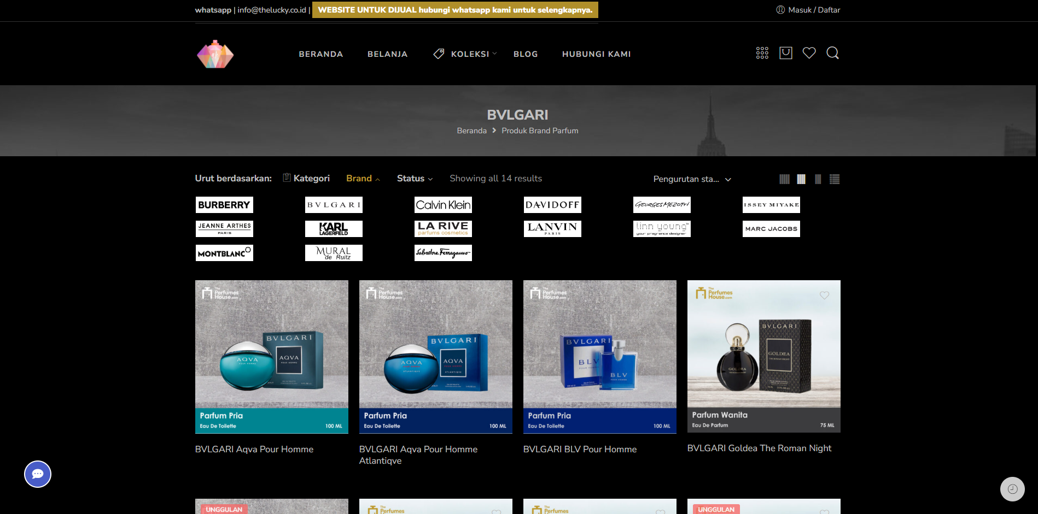Open the search magnifier icon
The image size is (1038, 514).
833,53
